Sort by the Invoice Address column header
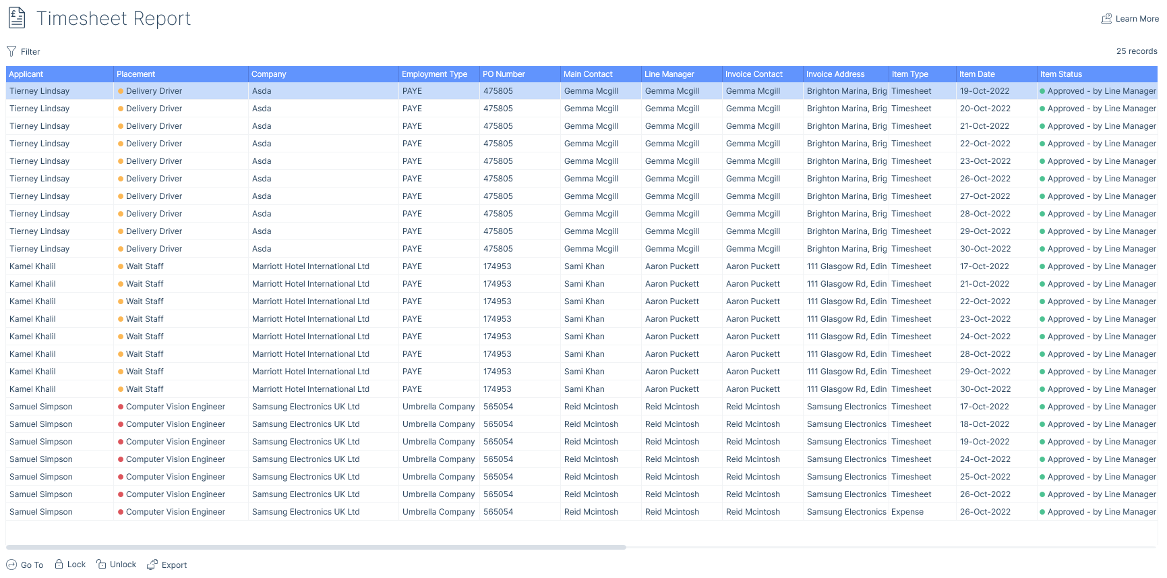Viewport: 1167px width, 578px height. [846, 74]
